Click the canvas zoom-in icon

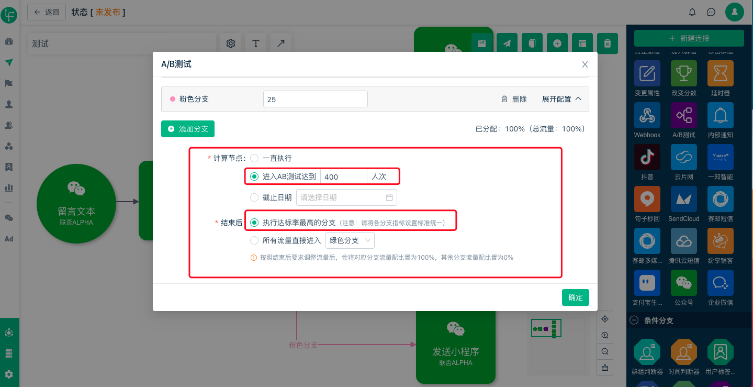coord(605,335)
